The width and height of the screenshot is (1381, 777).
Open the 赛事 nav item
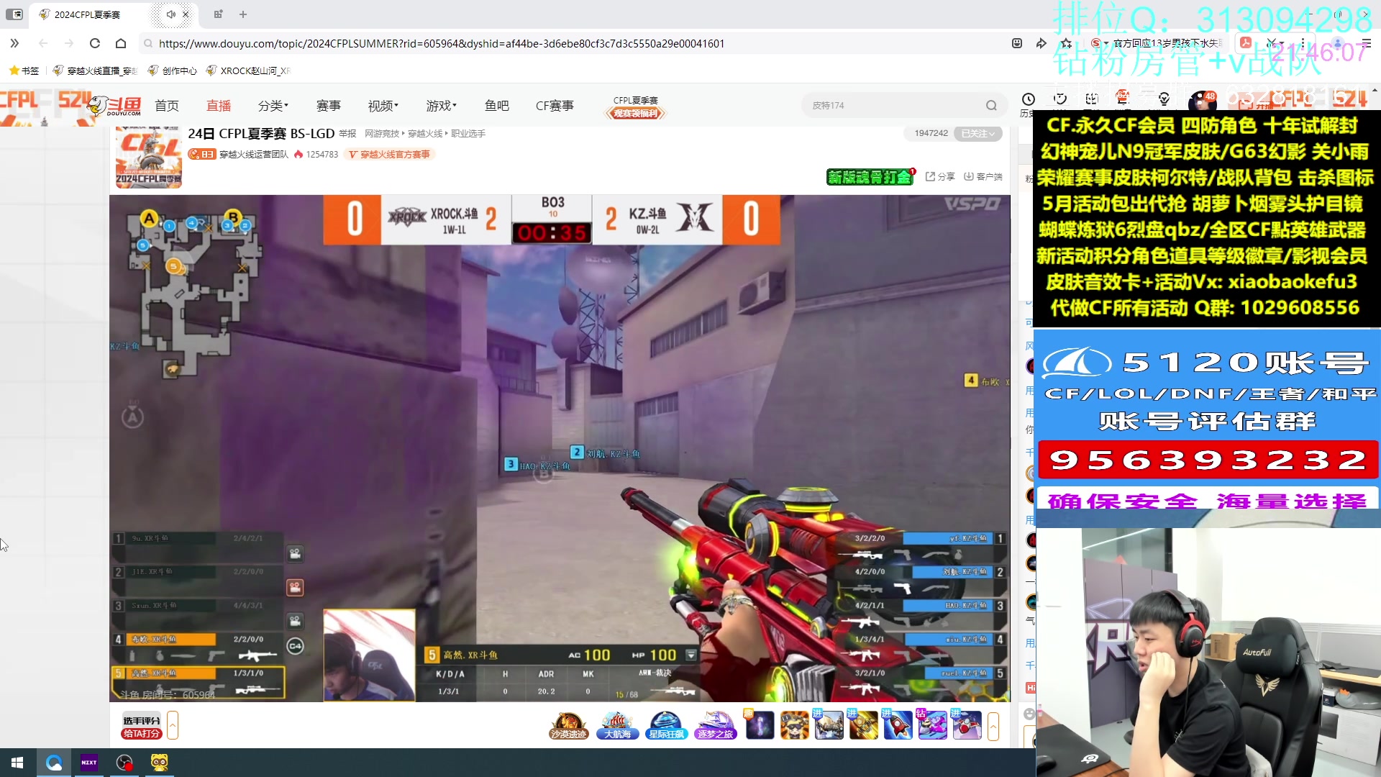pyautogui.click(x=329, y=106)
